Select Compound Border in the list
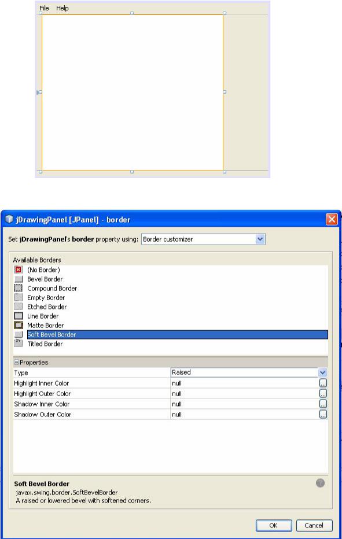Image resolution: width=342 pixels, height=539 pixels. click(x=52, y=289)
